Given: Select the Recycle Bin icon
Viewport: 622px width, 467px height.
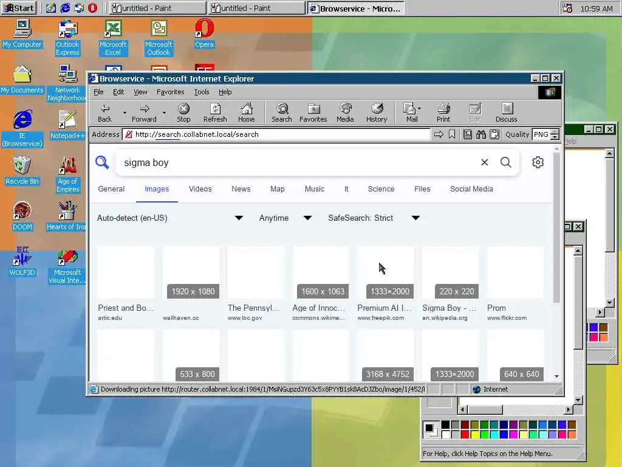Looking at the screenshot, I should coord(22,170).
